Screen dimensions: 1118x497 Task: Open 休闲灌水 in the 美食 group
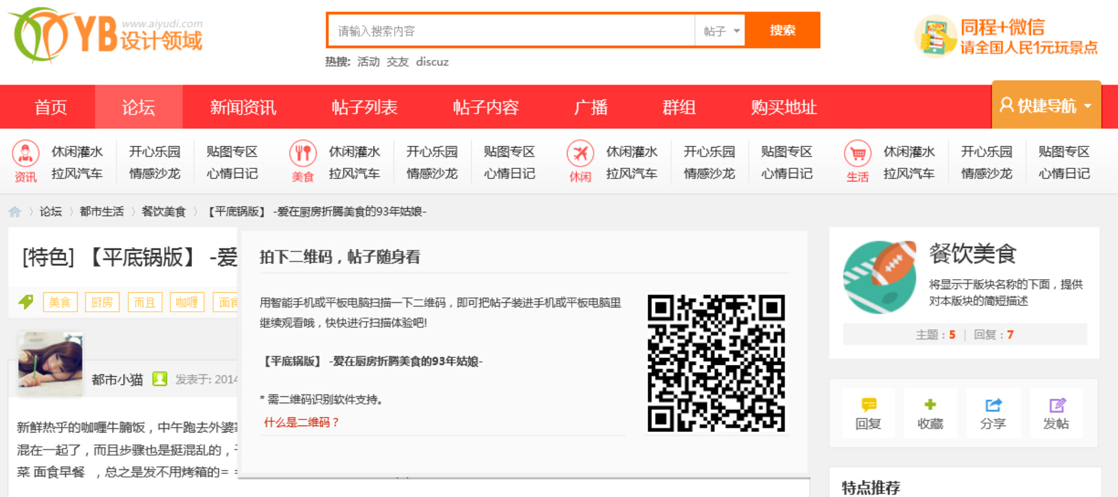355,151
